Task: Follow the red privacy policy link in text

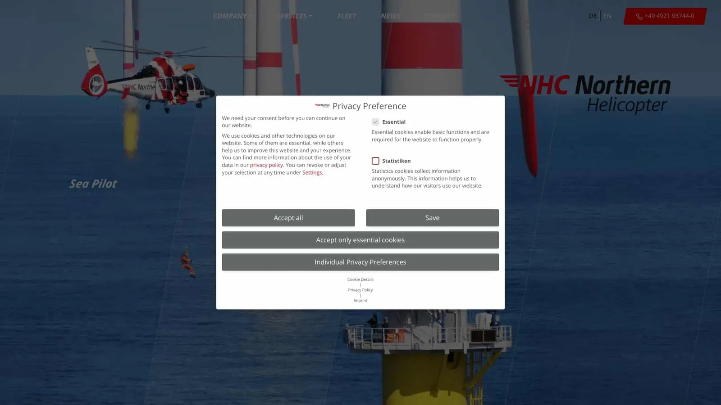Action: pos(266,165)
